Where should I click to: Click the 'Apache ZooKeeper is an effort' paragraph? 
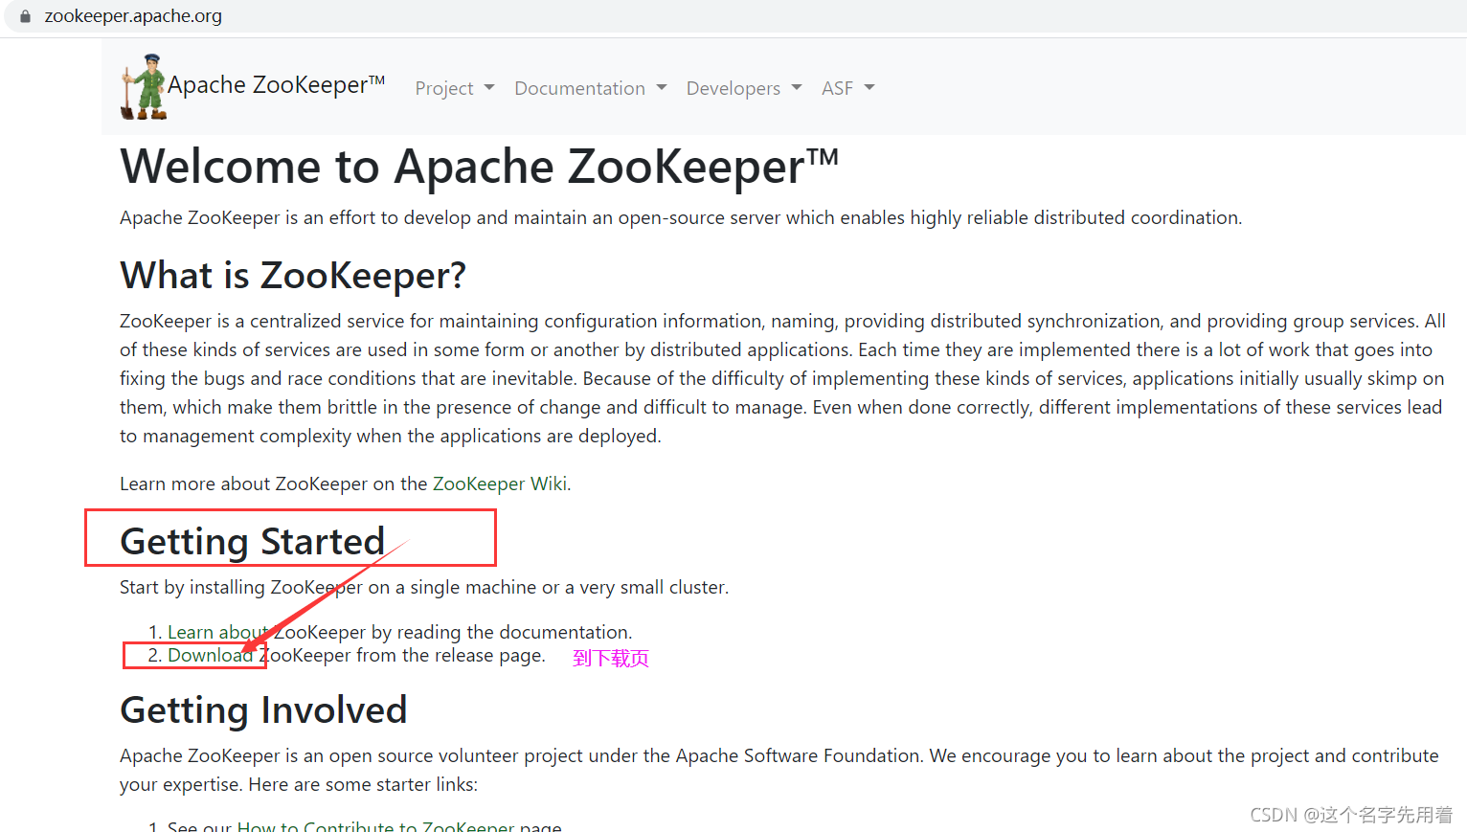(x=681, y=217)
